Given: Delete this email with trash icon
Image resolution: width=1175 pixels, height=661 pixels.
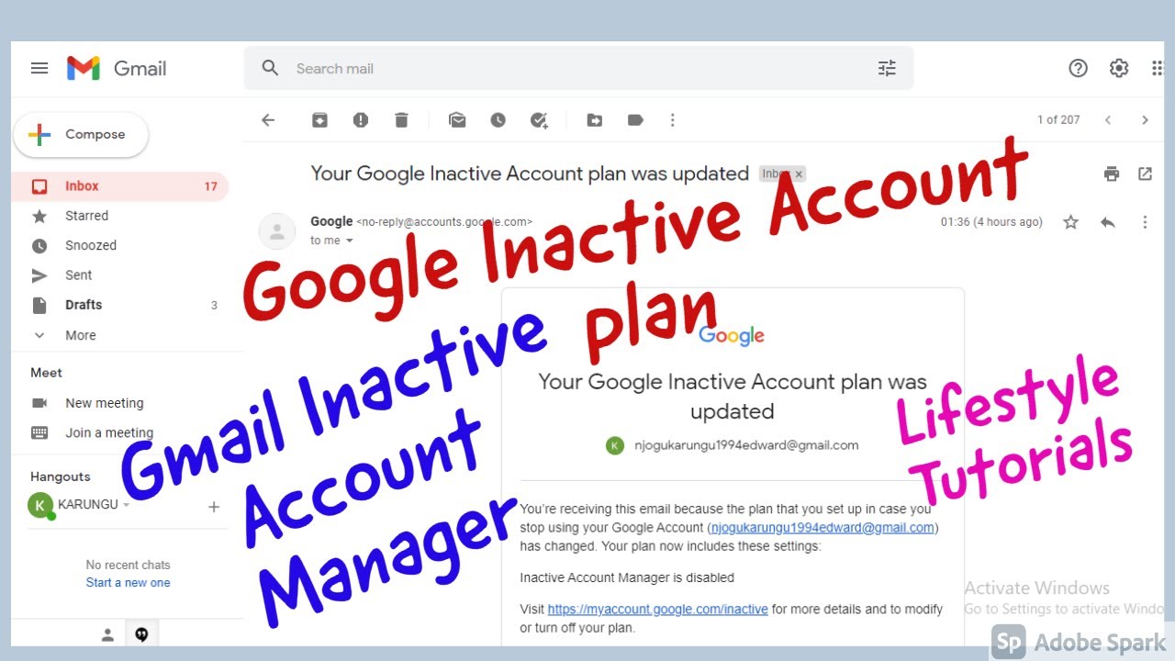Looking at the screenshot, I should click(401, 120).
